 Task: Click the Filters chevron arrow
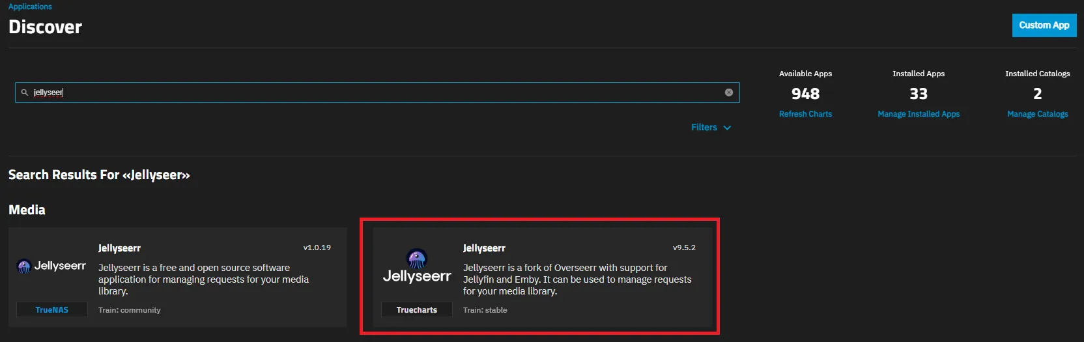(727, 128)
